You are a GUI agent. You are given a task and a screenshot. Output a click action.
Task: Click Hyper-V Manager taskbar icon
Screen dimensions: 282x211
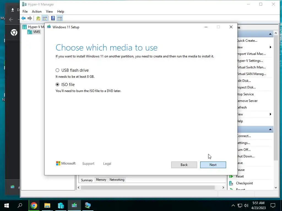tap(88, 206)
